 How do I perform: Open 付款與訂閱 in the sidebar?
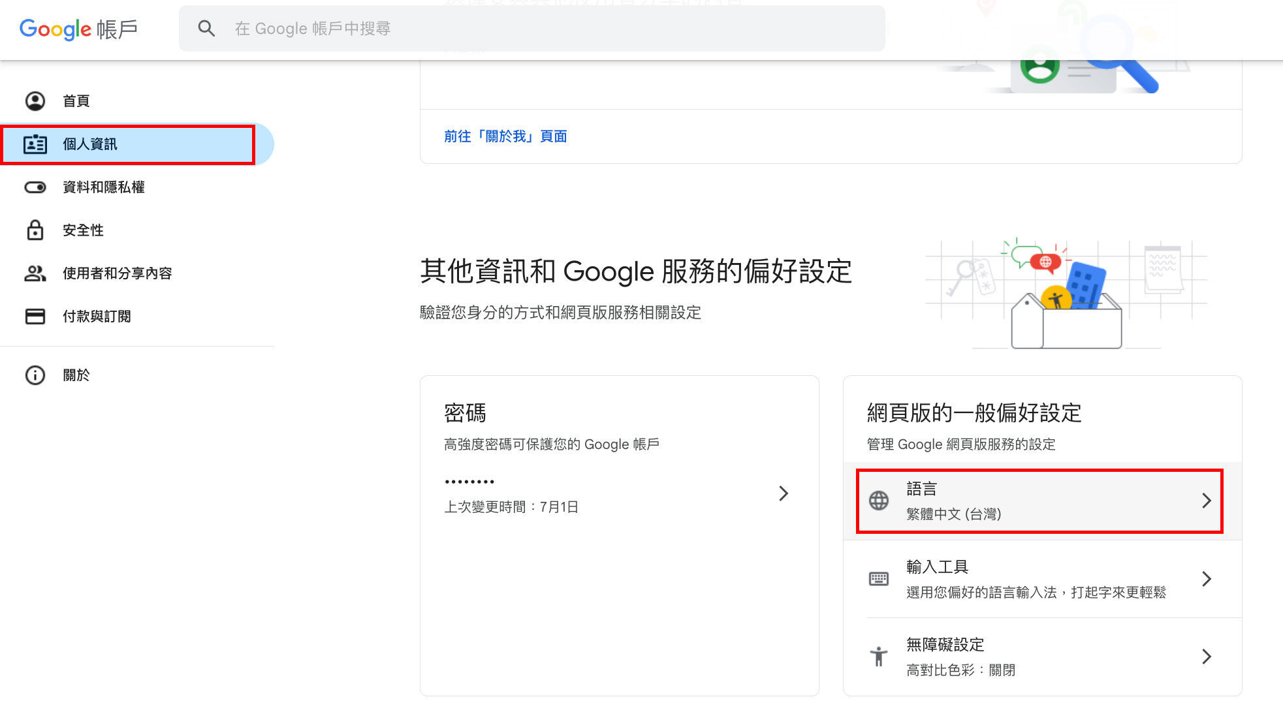137,316
